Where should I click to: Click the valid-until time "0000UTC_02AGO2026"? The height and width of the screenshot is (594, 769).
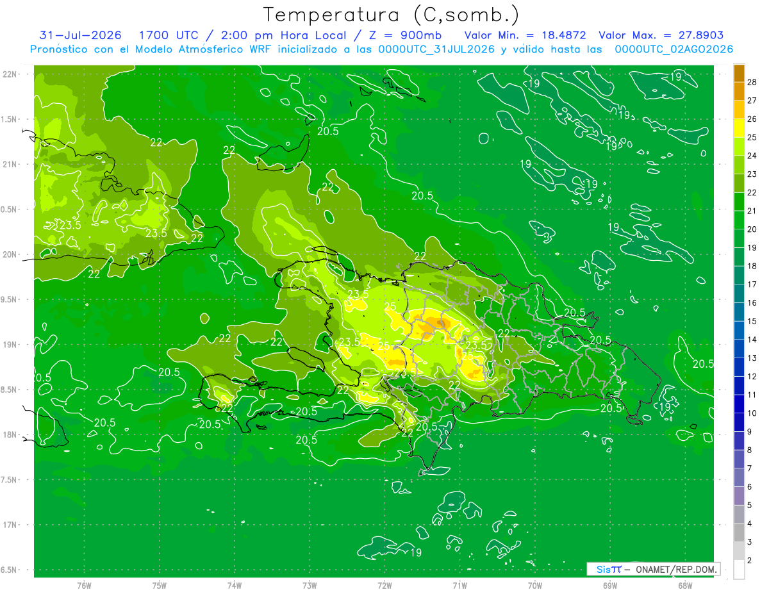click(x=674, y=49)
